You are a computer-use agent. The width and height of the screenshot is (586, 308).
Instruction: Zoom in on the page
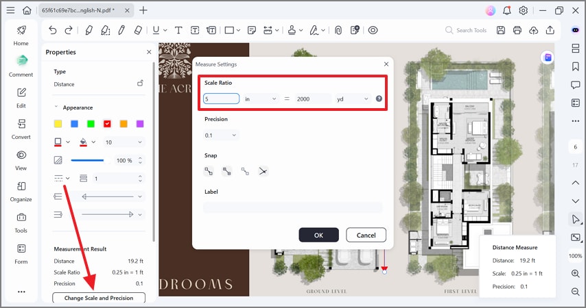[x=576, y=273]
